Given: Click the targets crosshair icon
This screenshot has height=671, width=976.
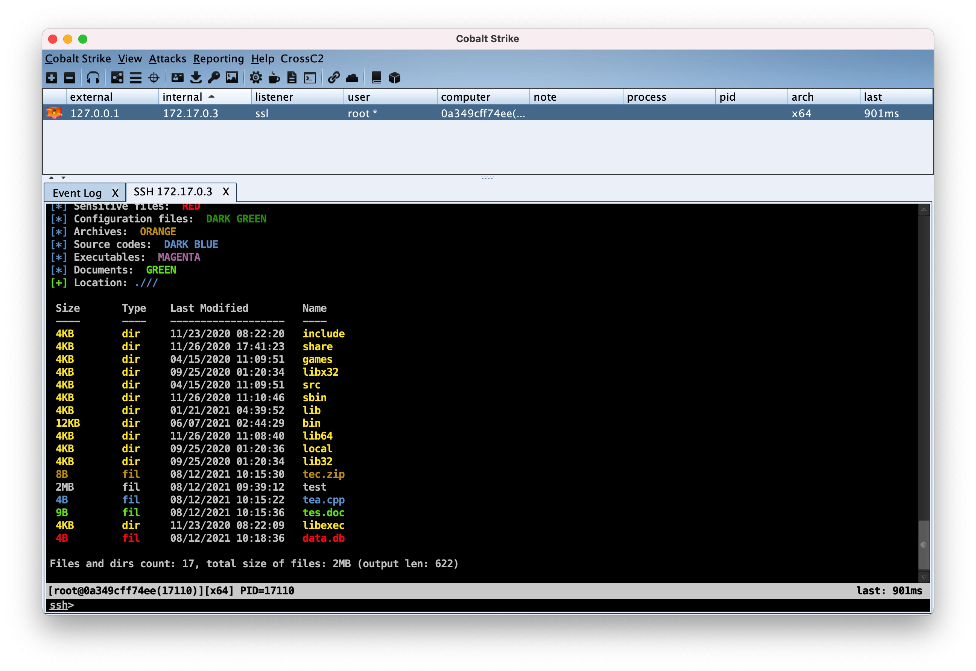Looking at the screenshot, I should [x=154, y=78].
